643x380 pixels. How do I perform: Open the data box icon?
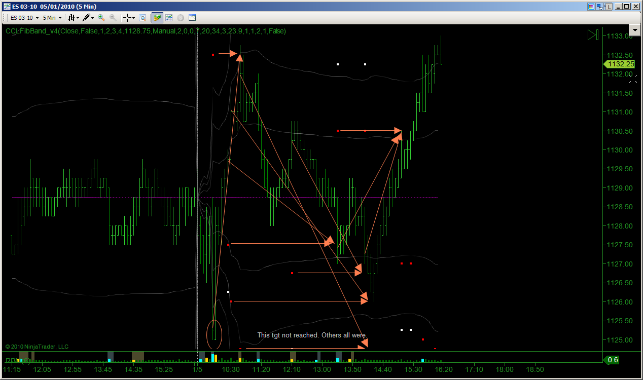point(142,18)
